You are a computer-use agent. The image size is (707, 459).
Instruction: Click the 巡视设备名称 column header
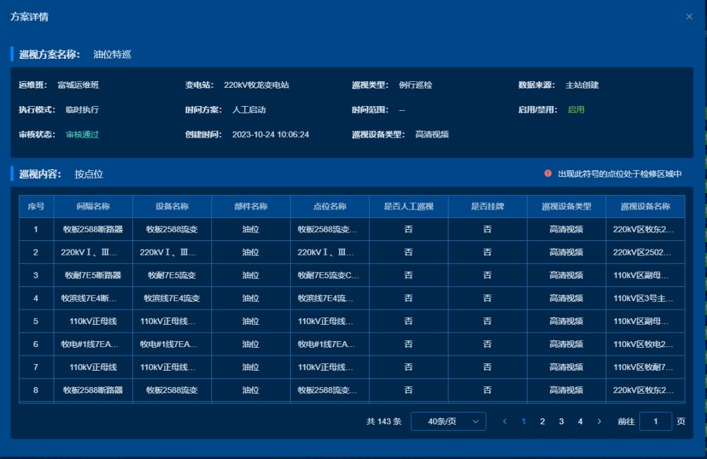click(645, 206)
